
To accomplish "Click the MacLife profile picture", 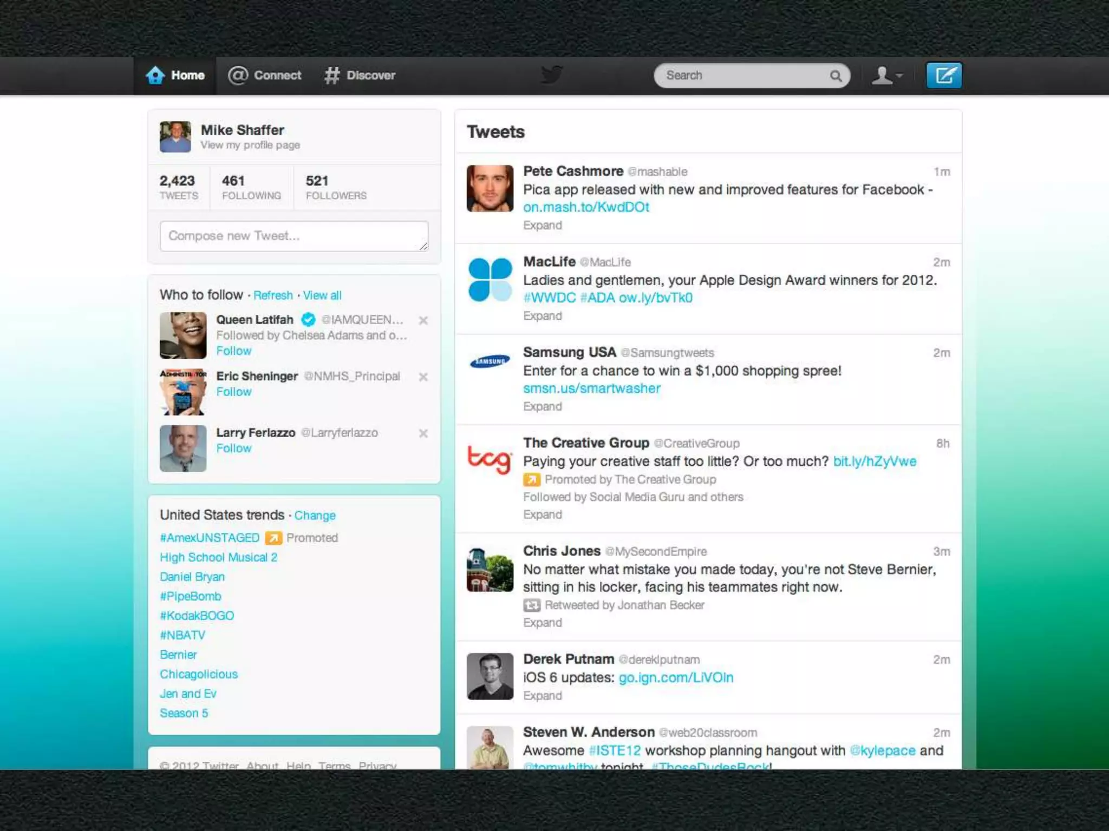I will tap(490, 280).
